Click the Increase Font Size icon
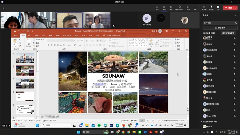Screen dimensions: 240x135 75,41
